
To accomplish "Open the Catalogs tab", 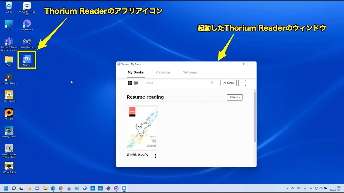I will point(163,72).
